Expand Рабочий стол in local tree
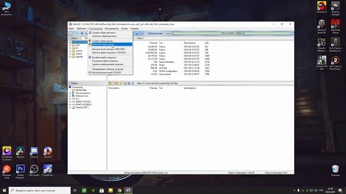The image size is (346, 194). point(70,96)
